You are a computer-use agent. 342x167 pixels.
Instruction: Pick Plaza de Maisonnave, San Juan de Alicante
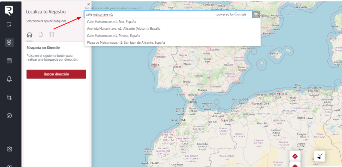point(126,42)
